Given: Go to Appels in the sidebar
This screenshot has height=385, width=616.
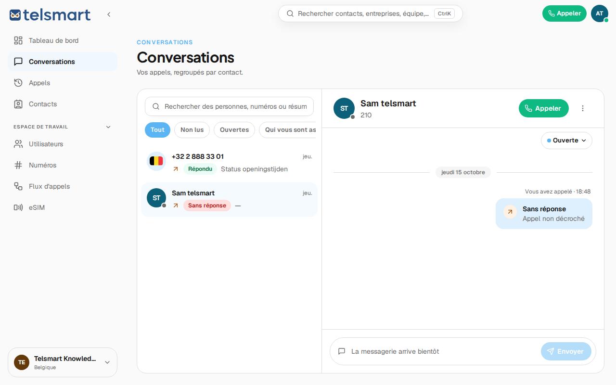Looking at the screenshot, I should pos(63,83).
